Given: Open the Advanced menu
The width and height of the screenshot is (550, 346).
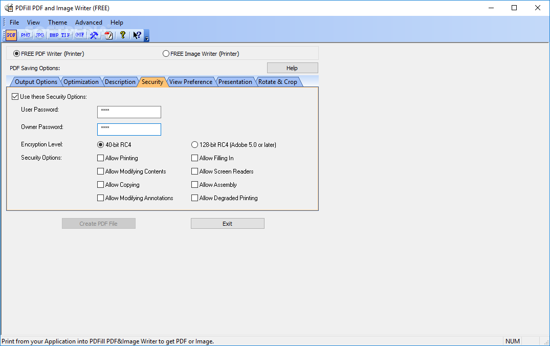Looking at the screenshot, I should tap(89, 23).
